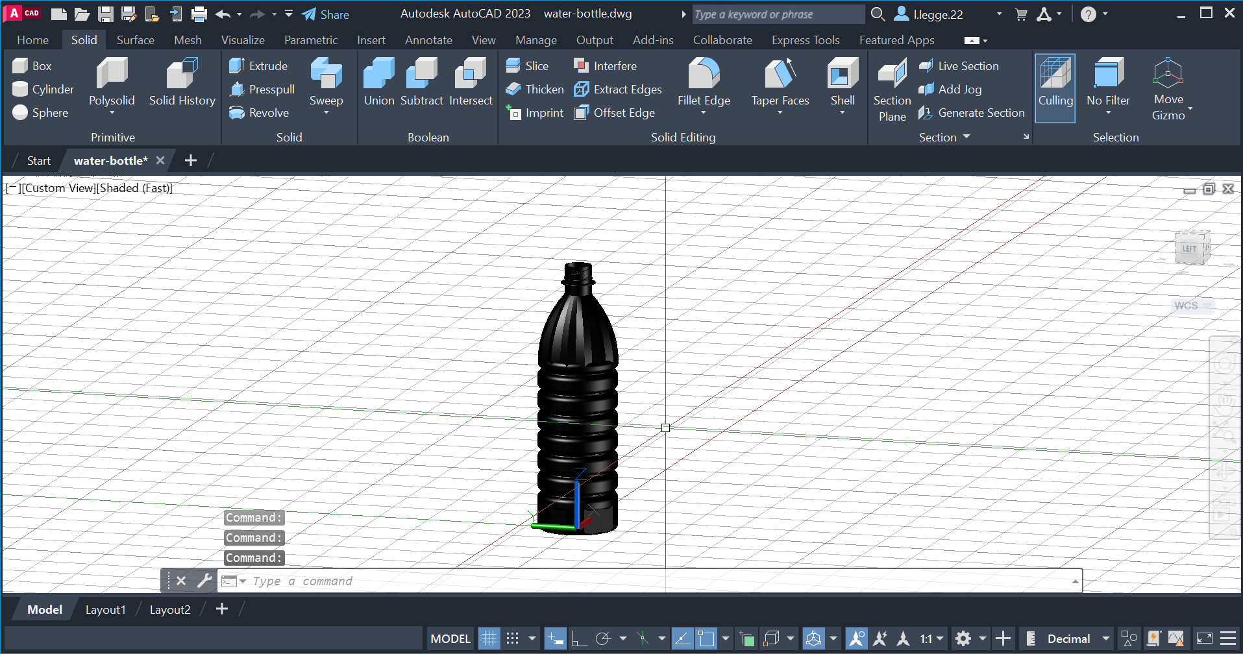Click the Fillet Edge icon
Viewport: 1243px width, 654px height.
point(704,73)
